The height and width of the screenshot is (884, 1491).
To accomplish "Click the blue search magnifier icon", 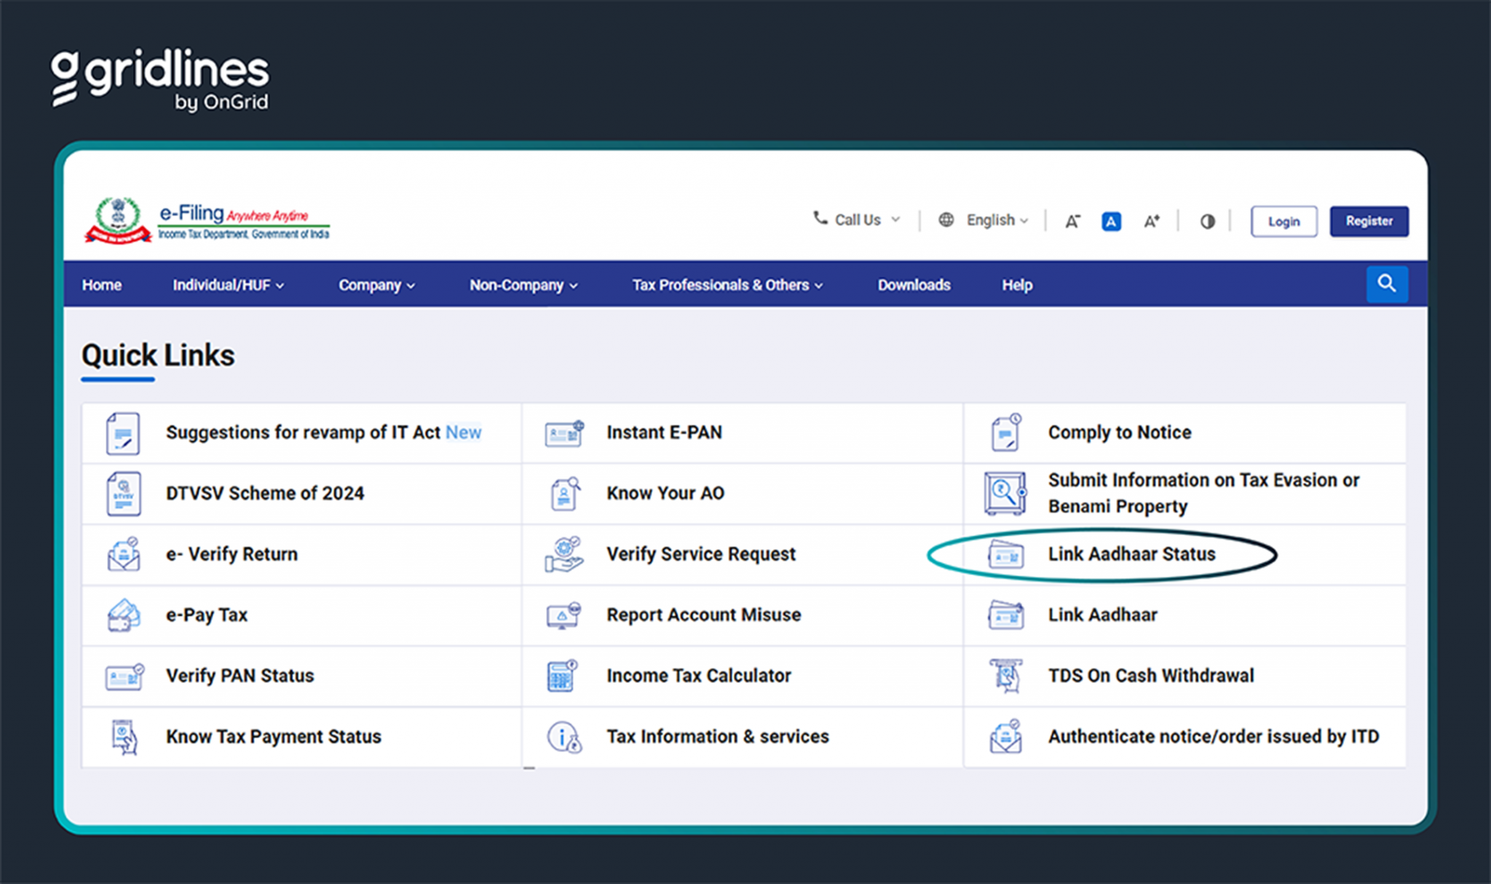I will coord(1386,284).
